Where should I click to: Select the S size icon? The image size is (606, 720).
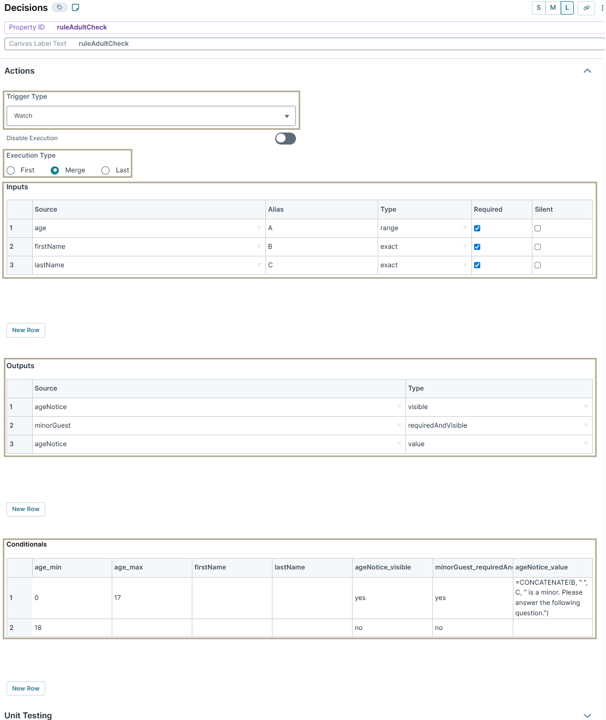538,8
